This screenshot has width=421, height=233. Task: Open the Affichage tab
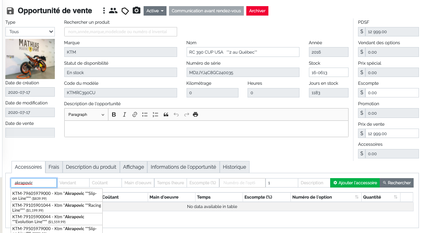133,167
